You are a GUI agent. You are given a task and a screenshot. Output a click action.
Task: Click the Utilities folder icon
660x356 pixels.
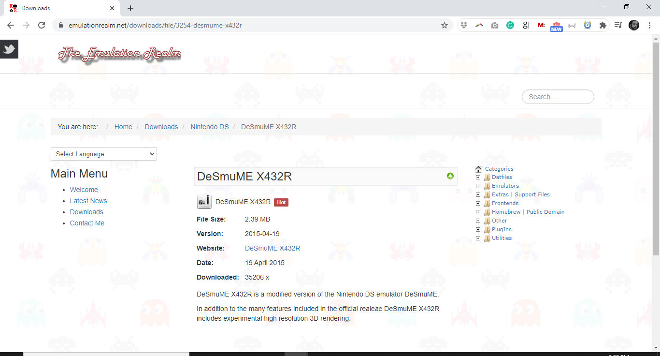tap(487, 238)
